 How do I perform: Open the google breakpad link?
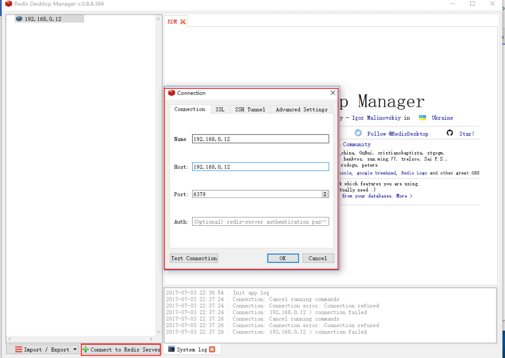376,173
